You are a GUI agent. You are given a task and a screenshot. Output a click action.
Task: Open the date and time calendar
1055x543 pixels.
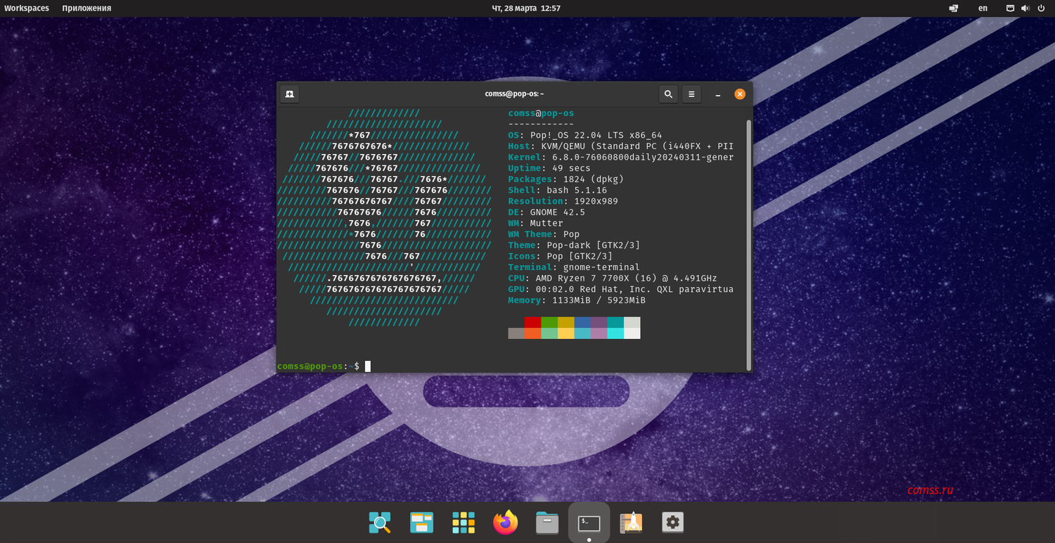pos(526,8)
